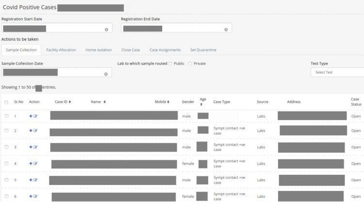This screenshot has width=364, height=202.
Task: Clear the Sample Collection Date field
Action: tap(106, 74)
